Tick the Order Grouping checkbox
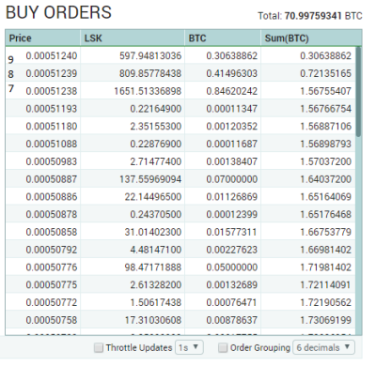This screenshot has width=376, height=366. [223, 347]
